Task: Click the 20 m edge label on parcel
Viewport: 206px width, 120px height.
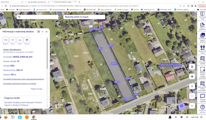Action: click(x=131, y=98)
